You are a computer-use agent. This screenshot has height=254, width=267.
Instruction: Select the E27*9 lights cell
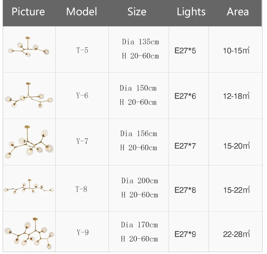[x=186, y=234]
